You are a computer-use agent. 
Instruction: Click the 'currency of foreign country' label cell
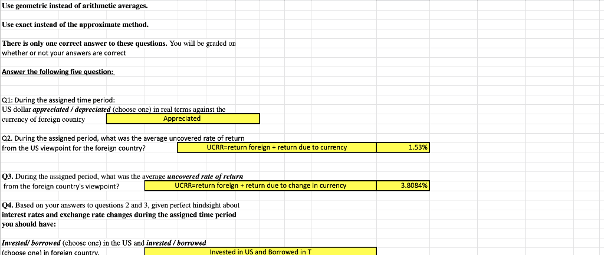[43, 119]
